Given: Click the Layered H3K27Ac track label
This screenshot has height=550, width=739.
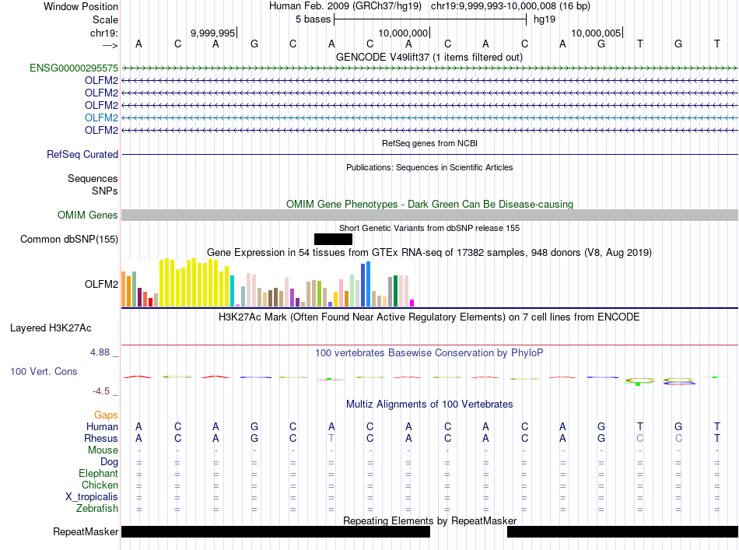Looking at the screenshot, I should 51,328.
